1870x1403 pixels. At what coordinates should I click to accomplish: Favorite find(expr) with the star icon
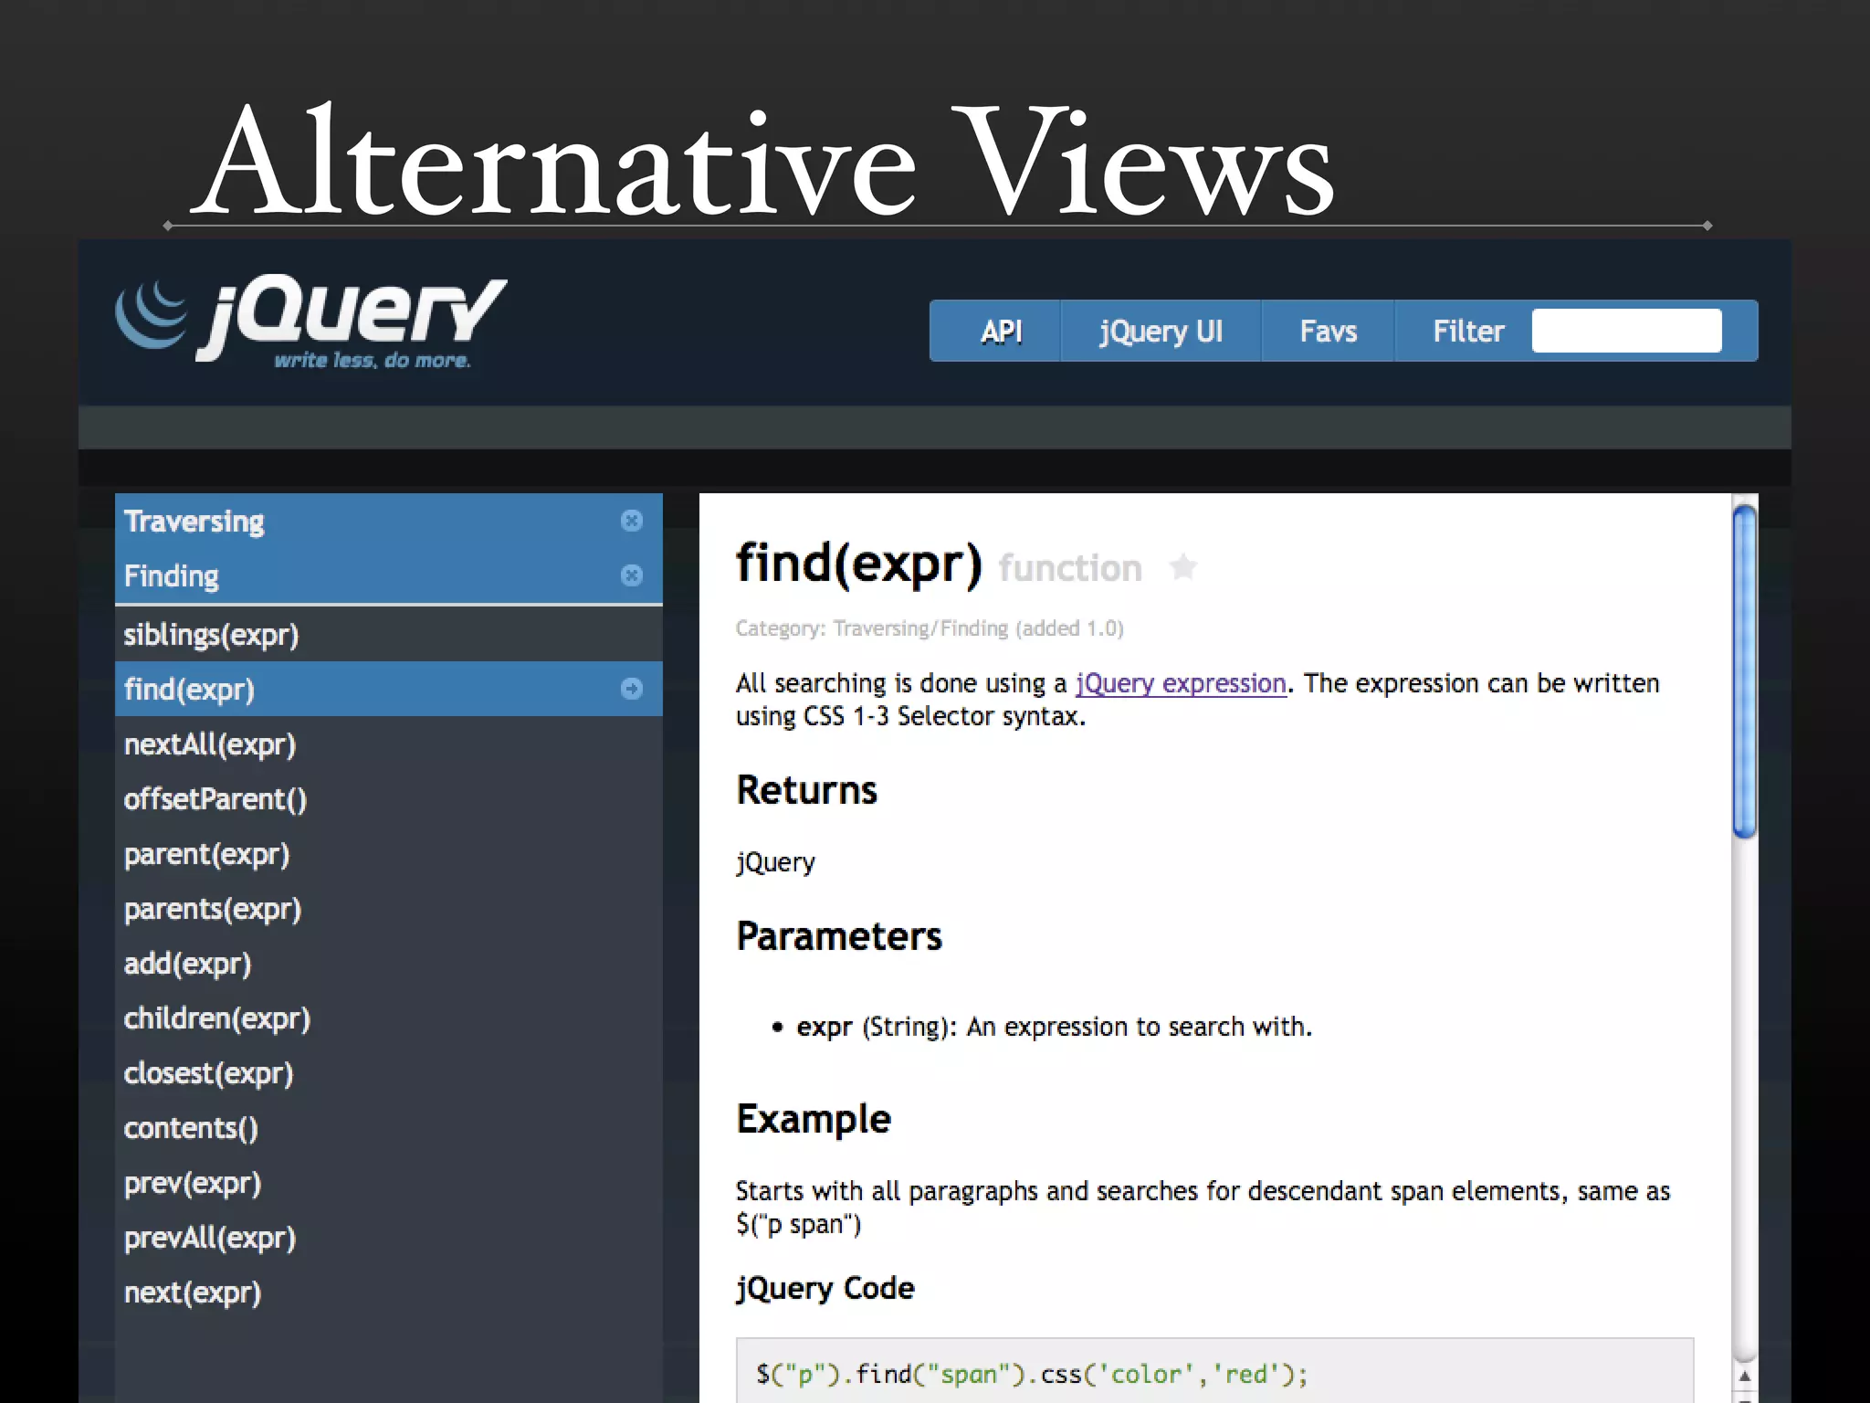tap(1183, 566)
